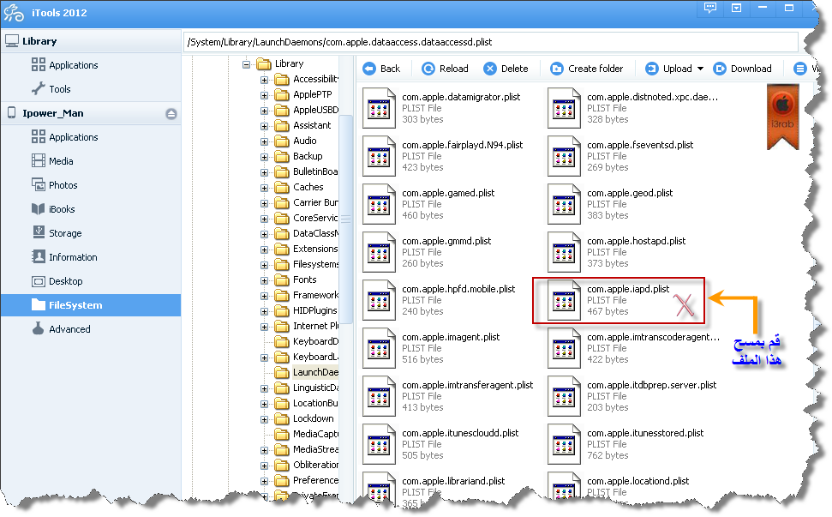The image size is (832, 517).
Task: Click the Download toolbar icon
Action: (720, 69)
